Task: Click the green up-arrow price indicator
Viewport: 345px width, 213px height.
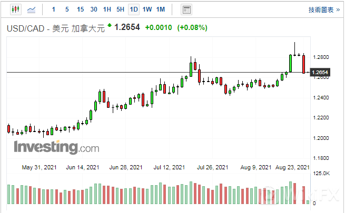Action: click(110, 25)
